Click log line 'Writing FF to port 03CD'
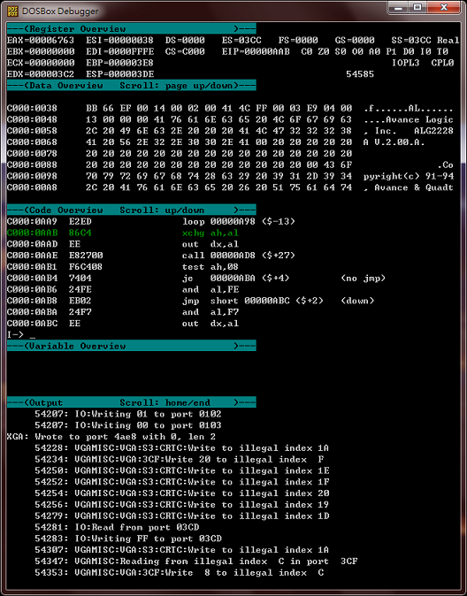467x596 pixels. click(128, 539)
